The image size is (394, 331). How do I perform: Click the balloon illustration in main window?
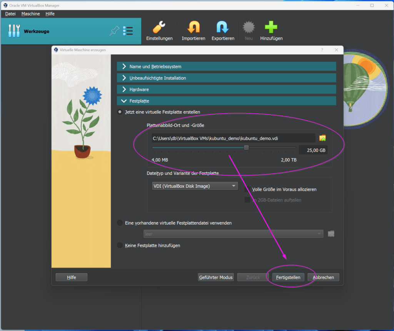[x=366, y=89]
